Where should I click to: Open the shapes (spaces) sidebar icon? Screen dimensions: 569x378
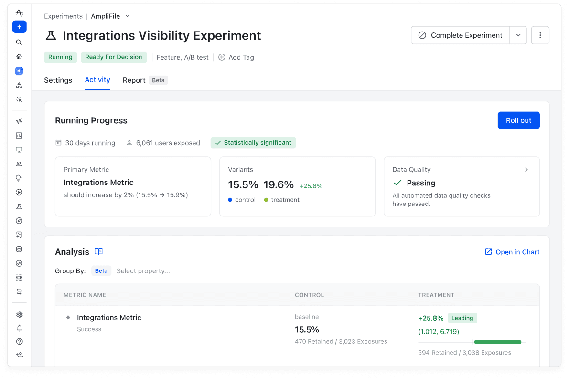coord(19,86)
